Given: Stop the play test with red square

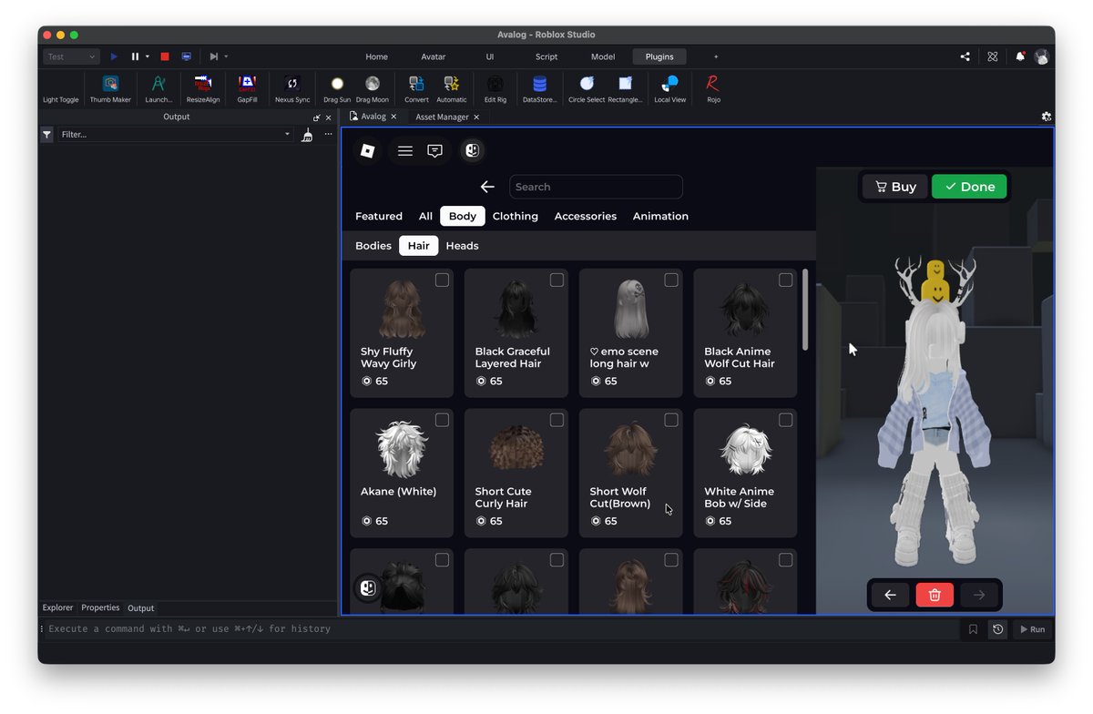Looking at the screenshot, I should tap(165, 56).
